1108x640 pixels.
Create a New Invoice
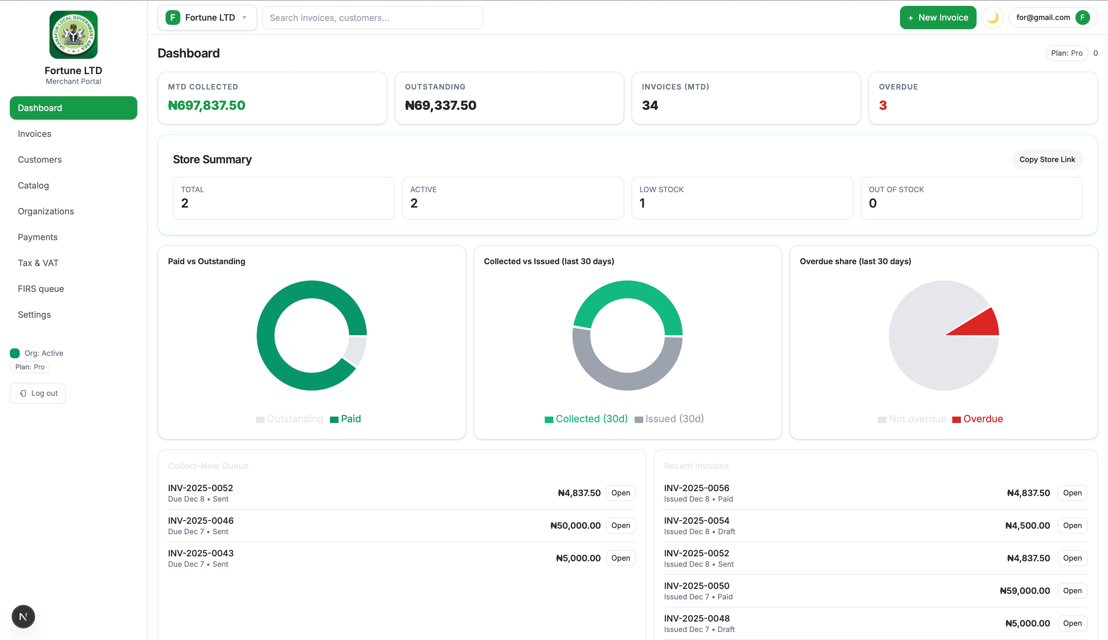[x=938, y=18]
